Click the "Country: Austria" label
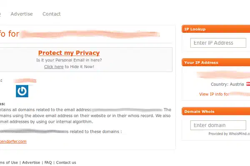 tap(227, 84)
